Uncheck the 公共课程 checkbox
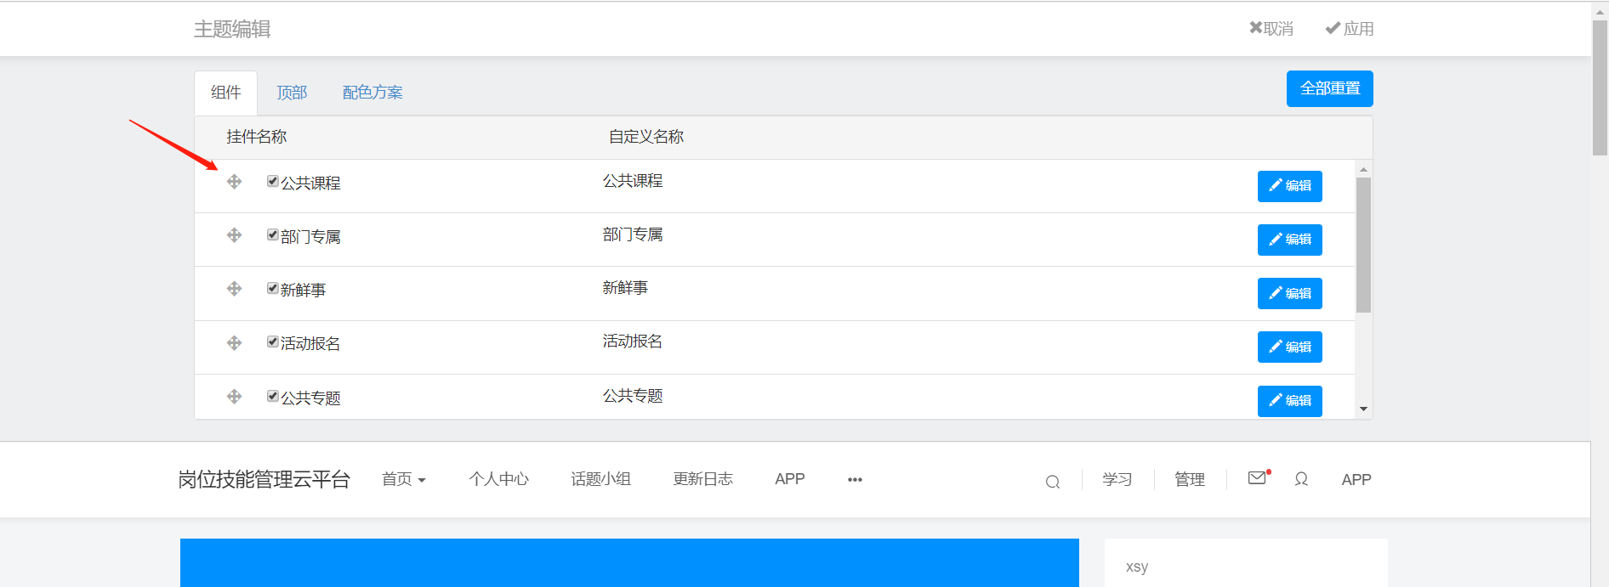Viewport: 1609px width, 587px height. [273, 181]
